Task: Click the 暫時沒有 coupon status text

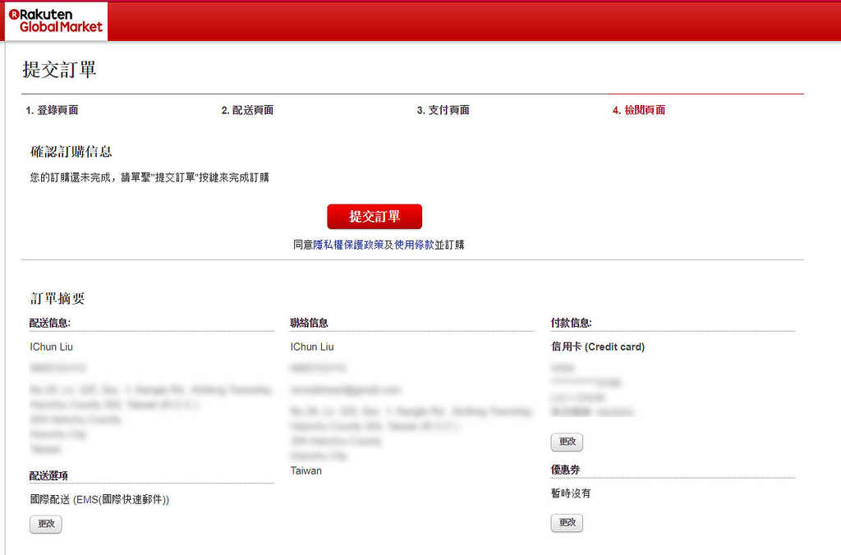Action: pyautogui.click(x=571, y=493)
